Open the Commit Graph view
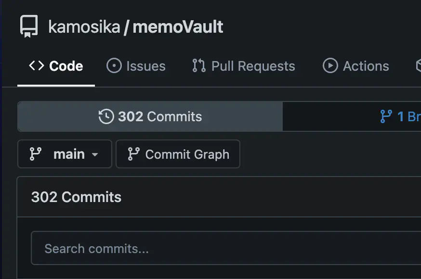Image resolution: width=421 pixels, height=279 pixels. [178, 154]
